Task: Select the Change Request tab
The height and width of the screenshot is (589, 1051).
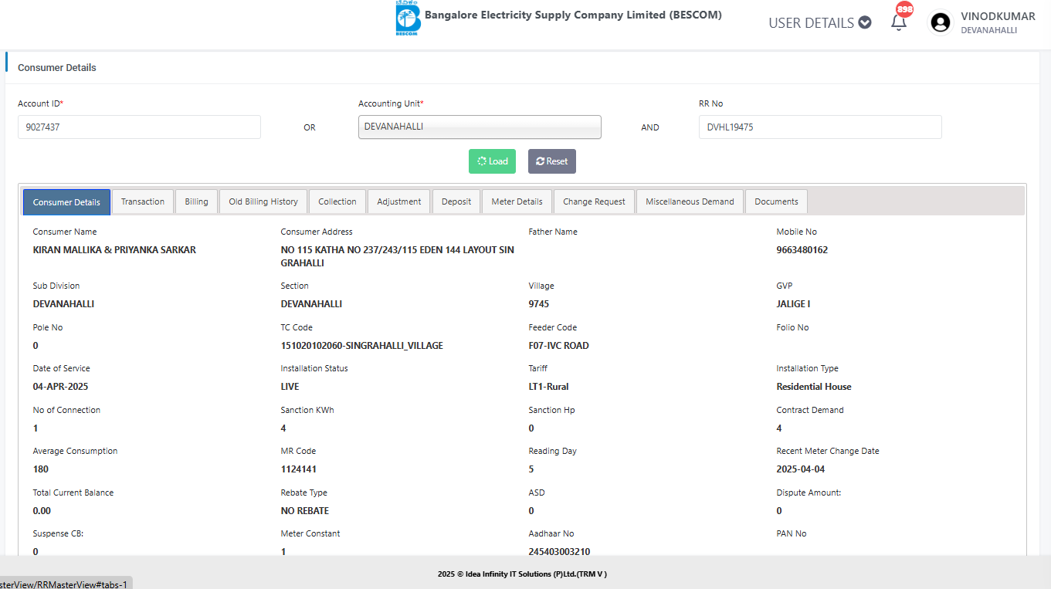Action: pyautogui.click(x=594, y=201)
